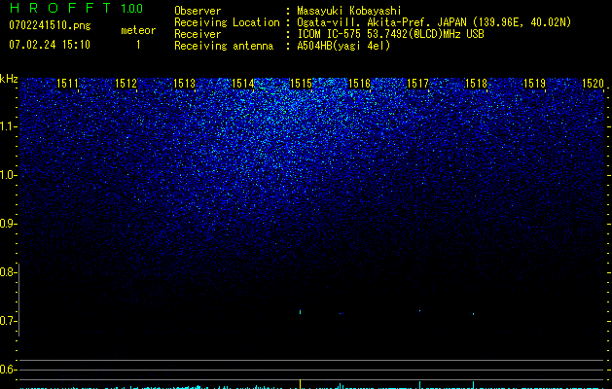Click the 0.7 kHz frequency label
Image resolution: width=612 pixels, height=389 pixels.
pyautogui.click(x=8, y=321)
